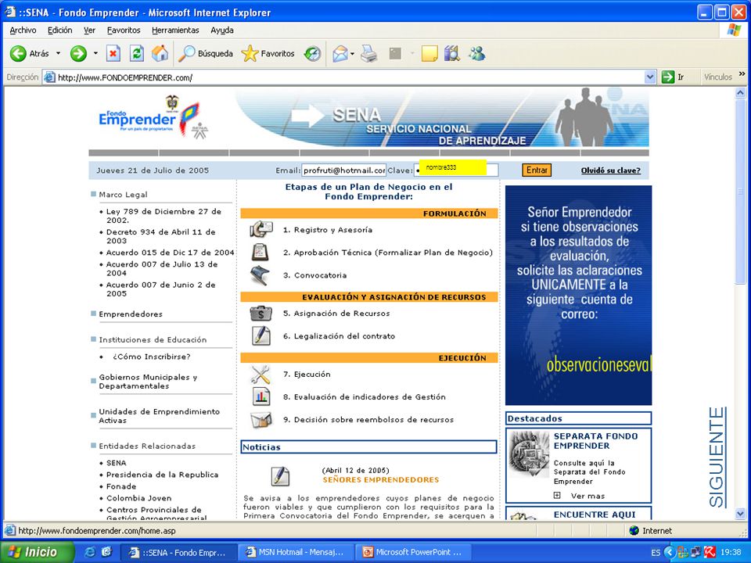The image size is (751, 563).
Task: Click the Decisión sobre reembolsos envelope icon
Action: click(261, 419)
